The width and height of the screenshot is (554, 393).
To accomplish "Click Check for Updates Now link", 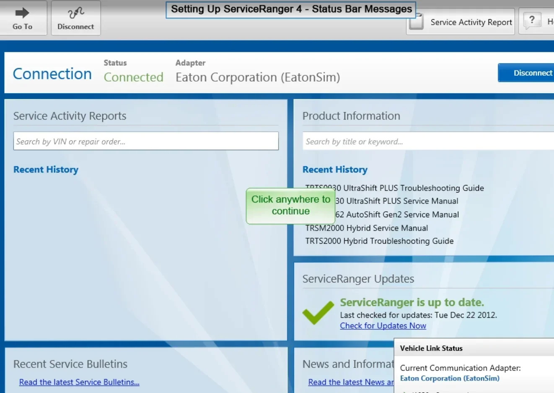I will click(383, 326).
